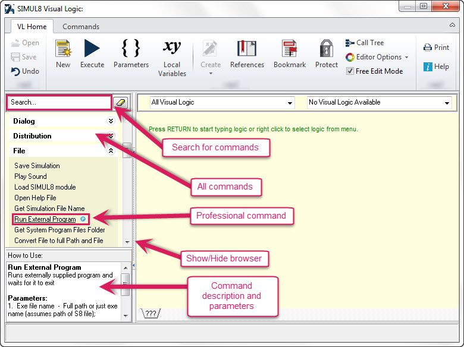The height and width of the screenshot is (347, 464).
Task: Expand the Dialog command group
Action: [x=111, y=121]
